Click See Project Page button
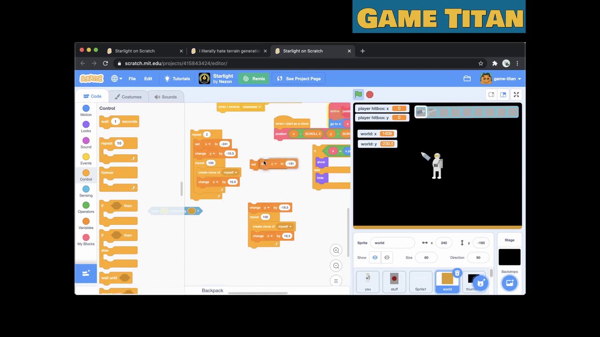Image resolution: width=600 pixels, height=337 pixels. tap(299, 79)
